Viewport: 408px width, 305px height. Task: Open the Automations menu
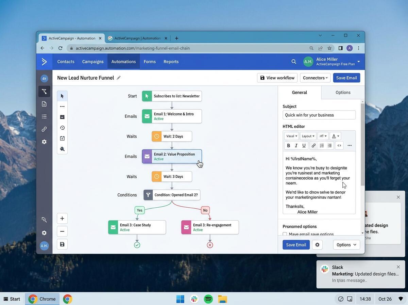pyautogui.click(x=123, y=62)
